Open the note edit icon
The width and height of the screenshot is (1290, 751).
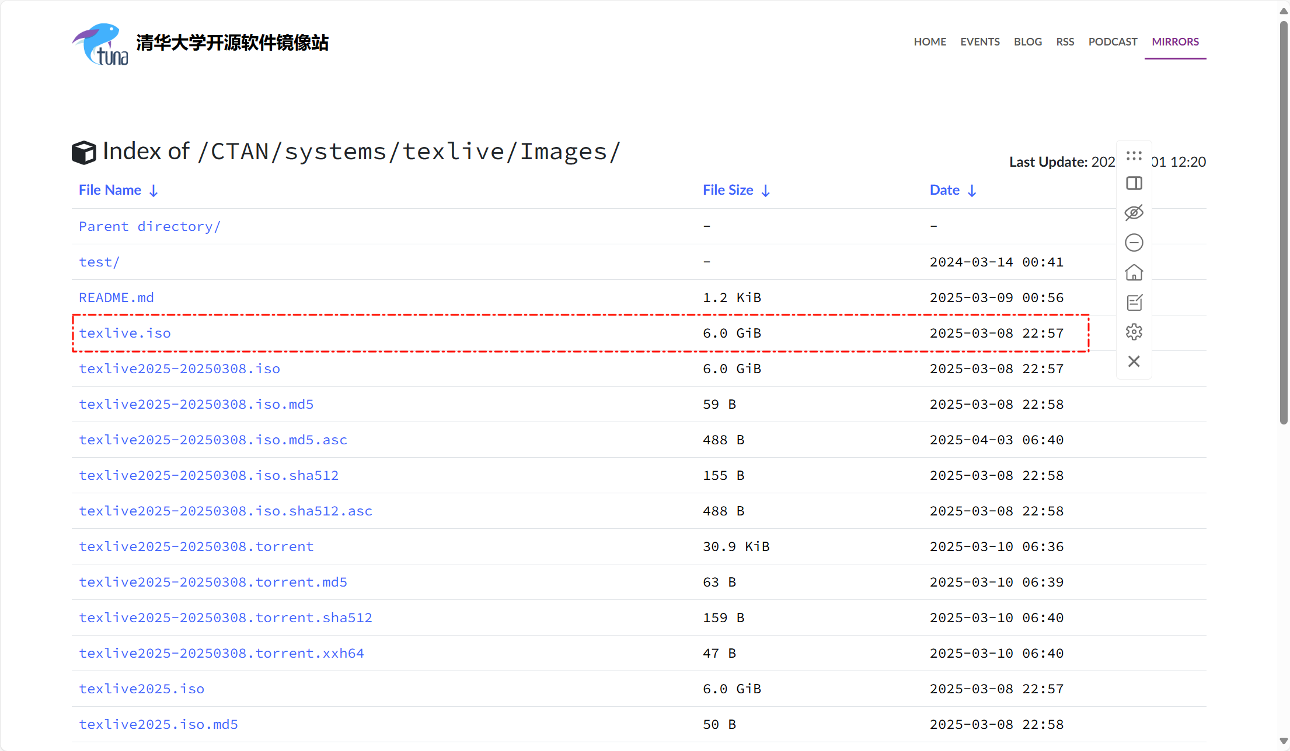(x=1134, y=302)
